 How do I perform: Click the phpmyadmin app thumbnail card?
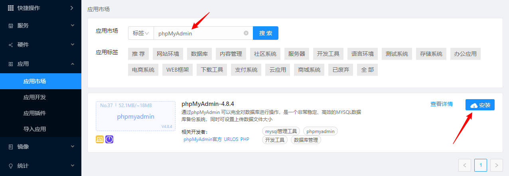pyautogui.click(x=136, y=116)
